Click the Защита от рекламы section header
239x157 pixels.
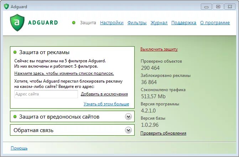pos(44,52)
